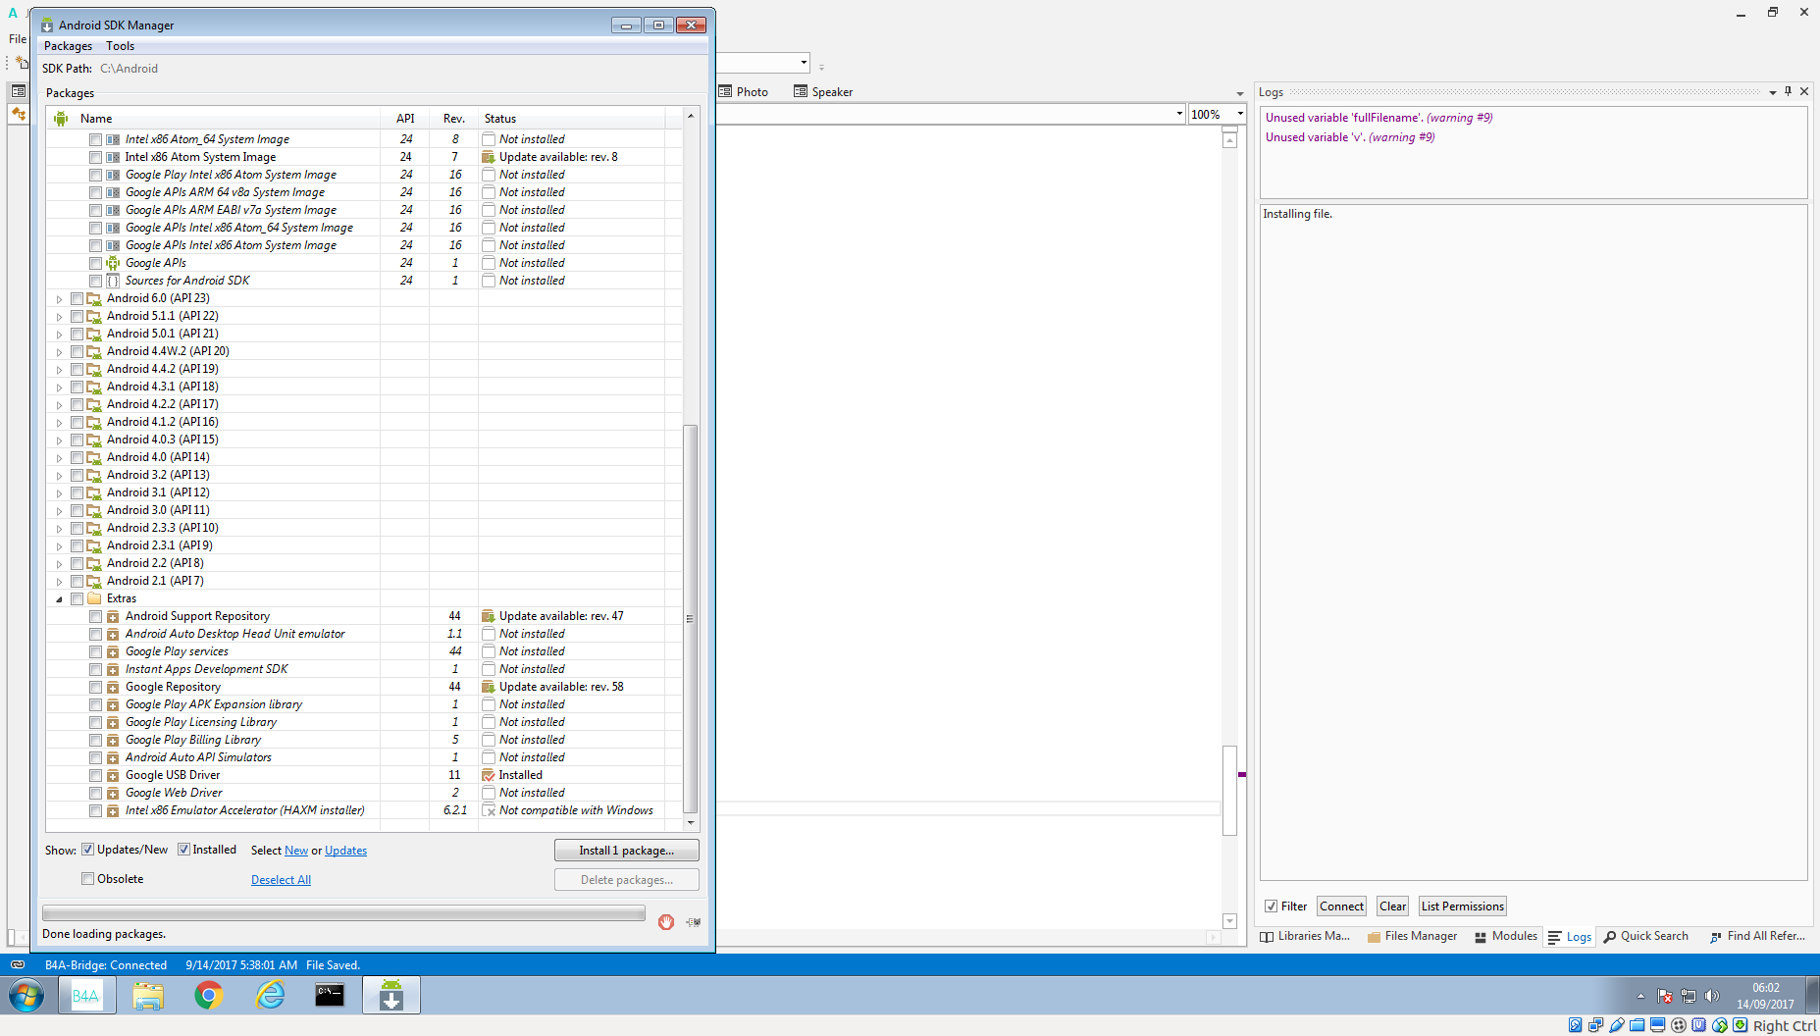Expand the Android 6.0 (API 23) node

59,299
